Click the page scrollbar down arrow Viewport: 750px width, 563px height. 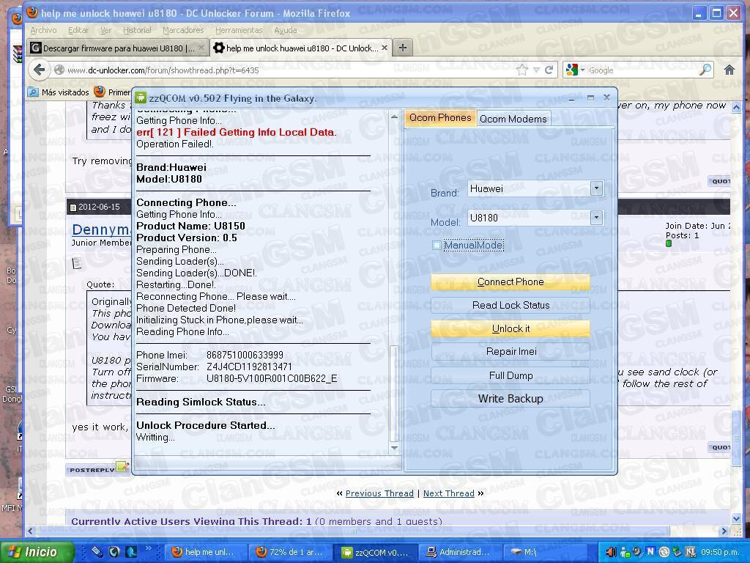pyautogui.click(x=736, y=518)
